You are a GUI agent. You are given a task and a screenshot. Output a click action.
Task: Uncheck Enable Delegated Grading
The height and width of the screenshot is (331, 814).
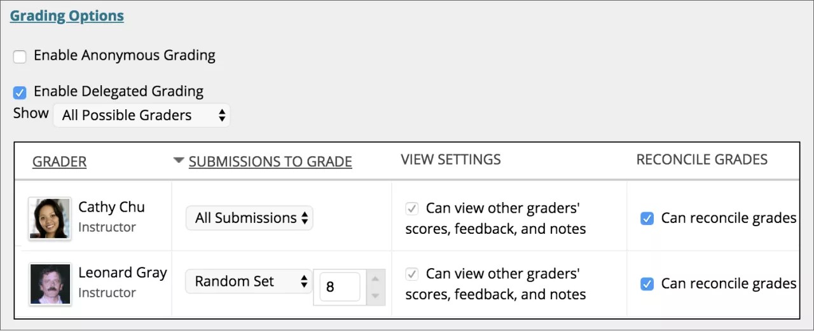[20, 93]
